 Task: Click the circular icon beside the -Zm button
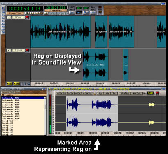(x=29, y=83)
